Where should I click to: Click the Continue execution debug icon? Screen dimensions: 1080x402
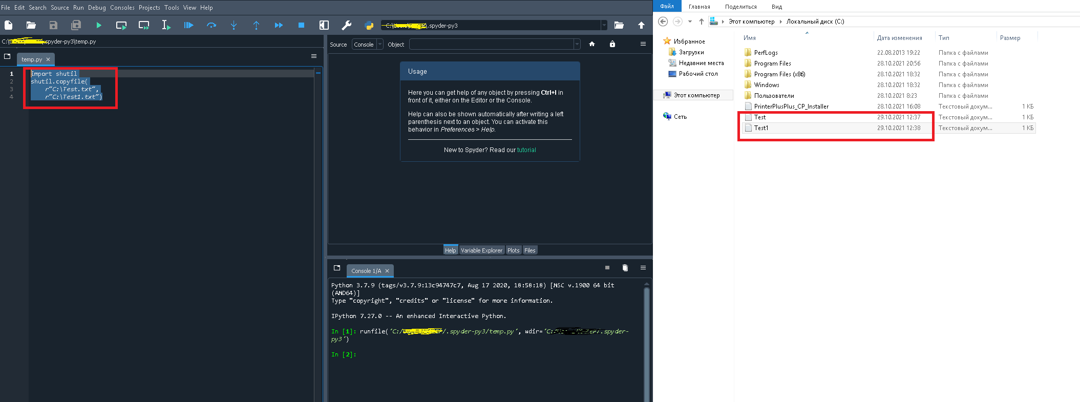[x=279, y=25]
